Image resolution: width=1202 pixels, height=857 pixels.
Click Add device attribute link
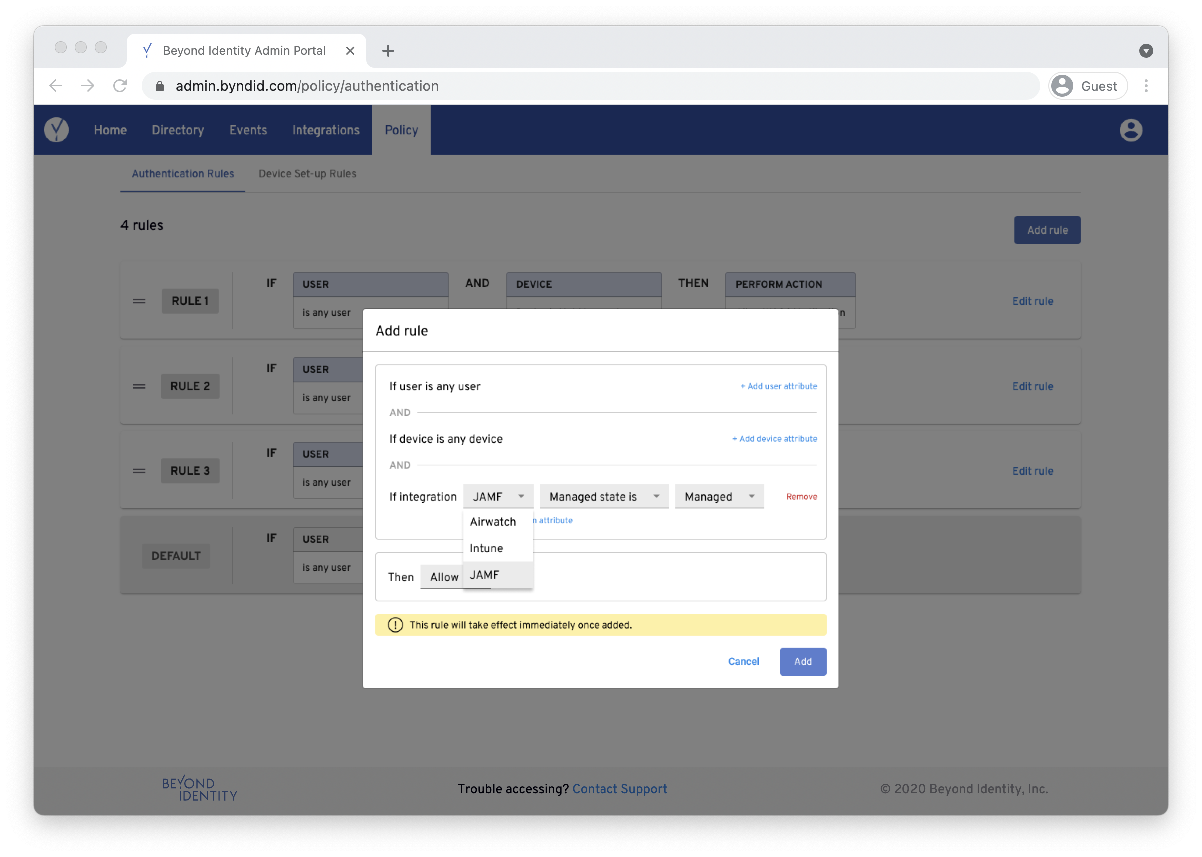click(x=774, y=439)
